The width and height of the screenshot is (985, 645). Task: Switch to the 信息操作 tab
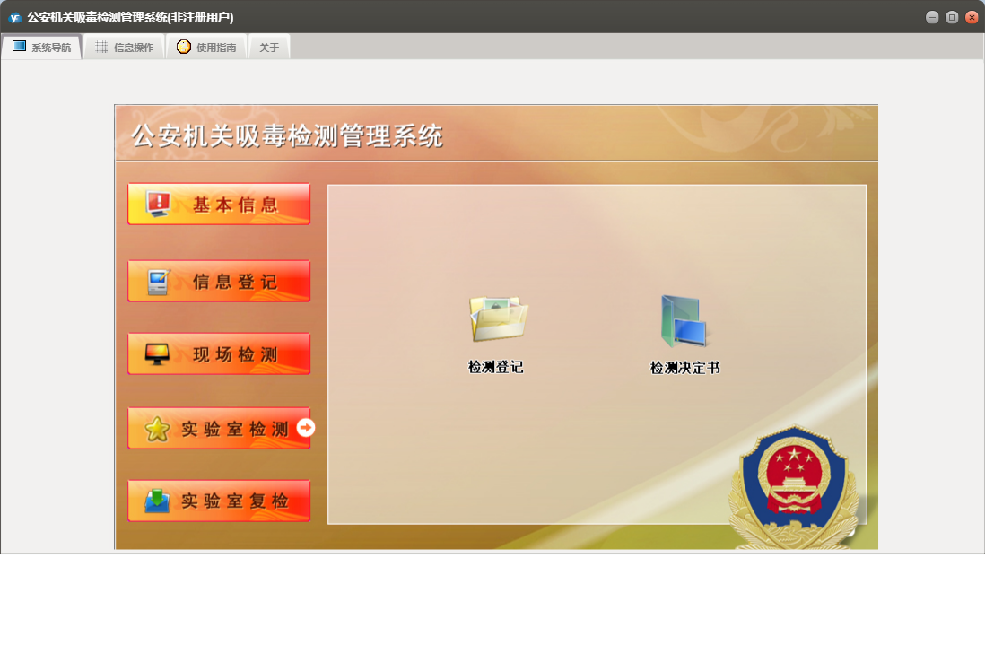[x=124, y=48]
